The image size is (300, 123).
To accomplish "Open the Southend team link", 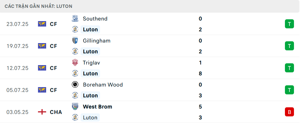I will (x=95, y=19).
